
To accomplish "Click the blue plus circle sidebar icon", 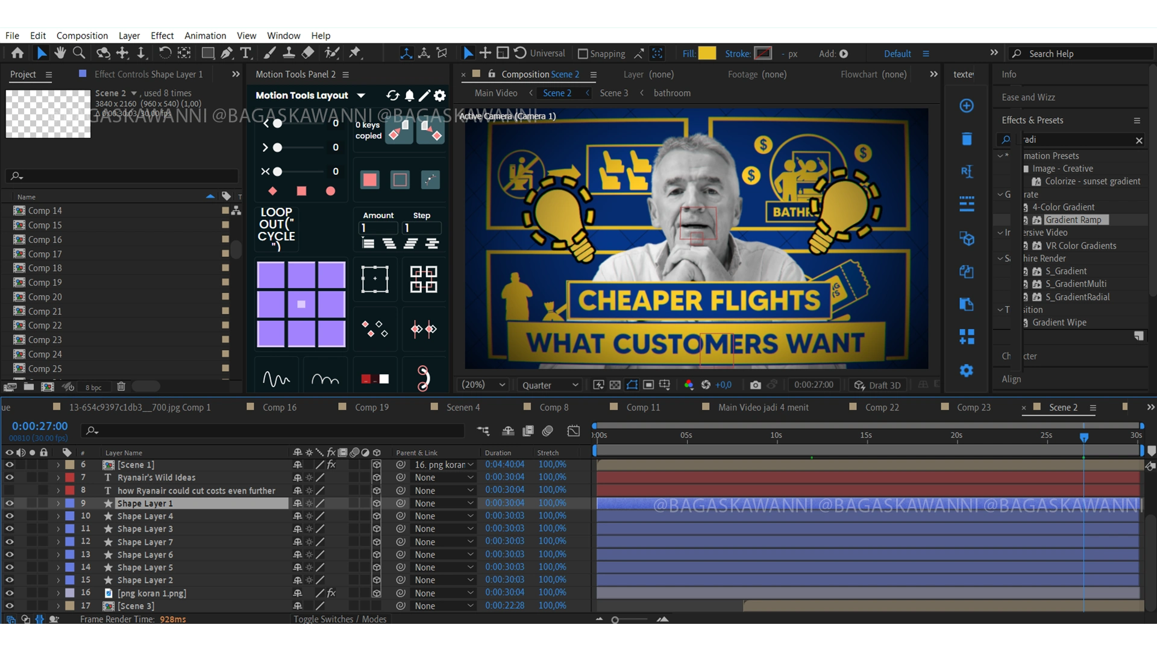I will pyautogui.click(x=967, y=106).
